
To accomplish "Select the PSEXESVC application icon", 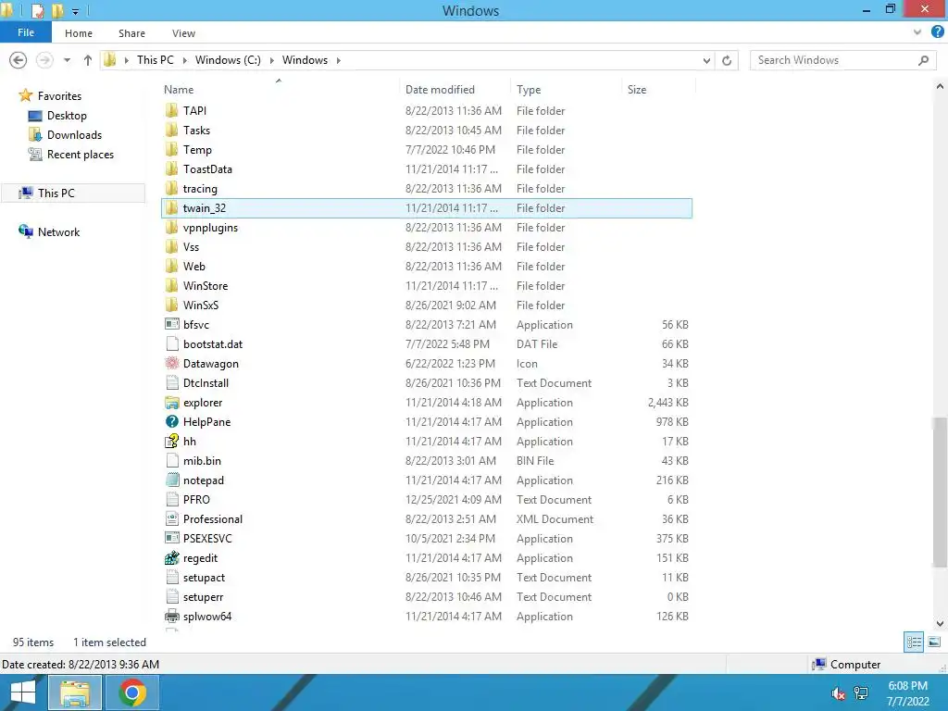I will tap(172, 538).
